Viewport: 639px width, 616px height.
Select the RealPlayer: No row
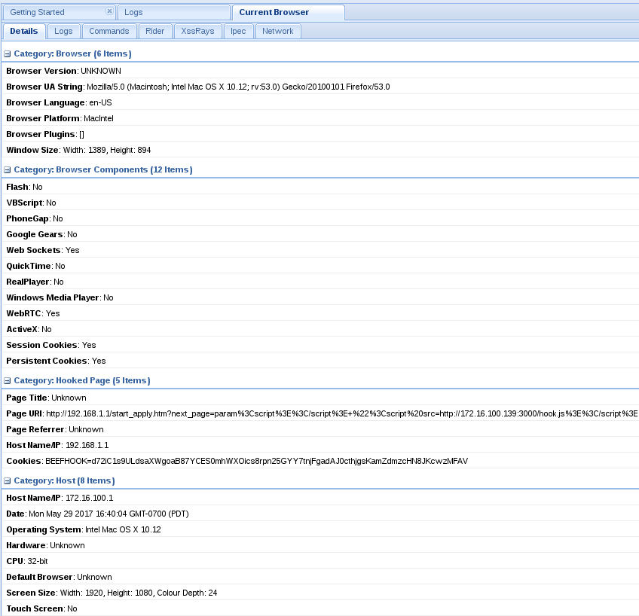[320, 282]
